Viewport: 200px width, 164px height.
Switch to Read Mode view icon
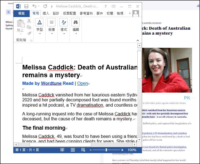pos(62,150)
